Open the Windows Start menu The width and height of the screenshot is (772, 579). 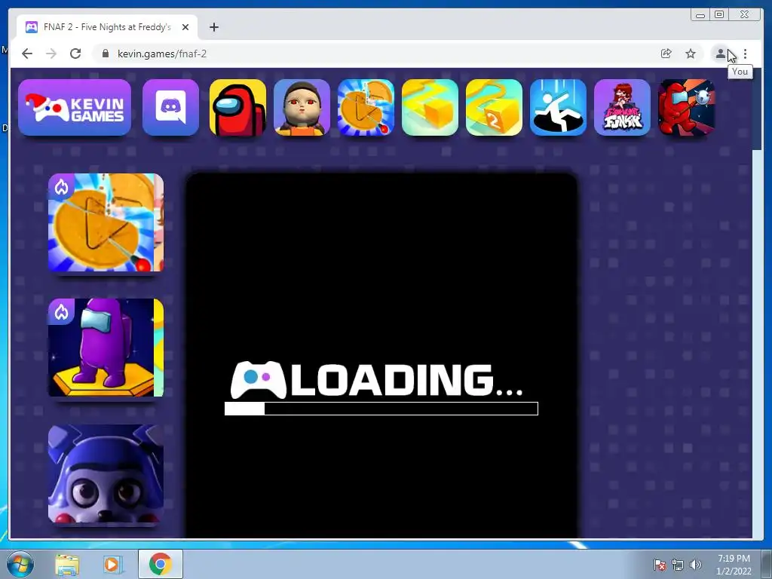[19, 564]
